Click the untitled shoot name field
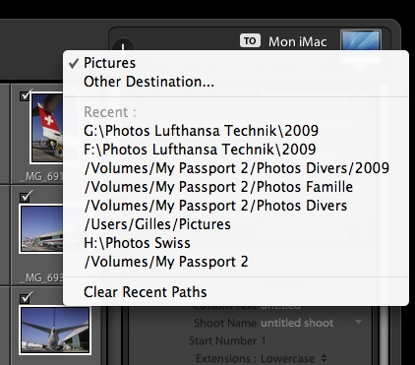The height and width of the screenshot is (365, 415). coord(297,323)
